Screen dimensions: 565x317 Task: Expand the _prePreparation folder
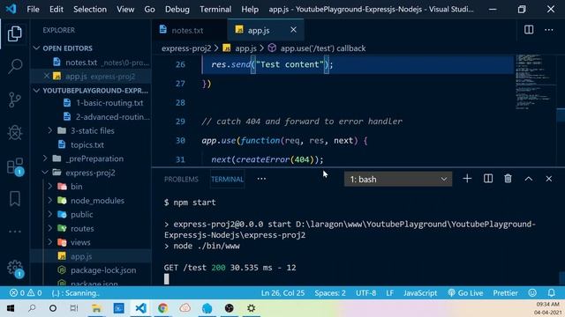(45, 158)
